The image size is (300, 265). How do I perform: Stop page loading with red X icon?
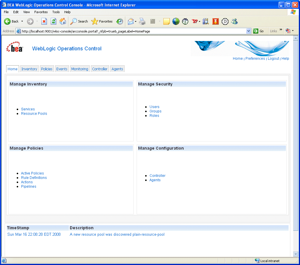tap(44, 21)
